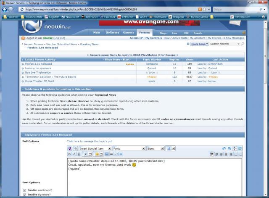The width and height of the screenshot is (269, 198).
Task: Open the address bar history dropdown arrow
Action: tap(209, 9)
